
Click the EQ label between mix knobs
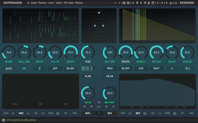click(x=99, y=102)
